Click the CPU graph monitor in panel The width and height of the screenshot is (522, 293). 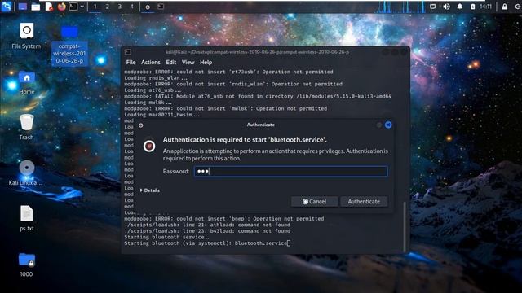pos(400,7)
